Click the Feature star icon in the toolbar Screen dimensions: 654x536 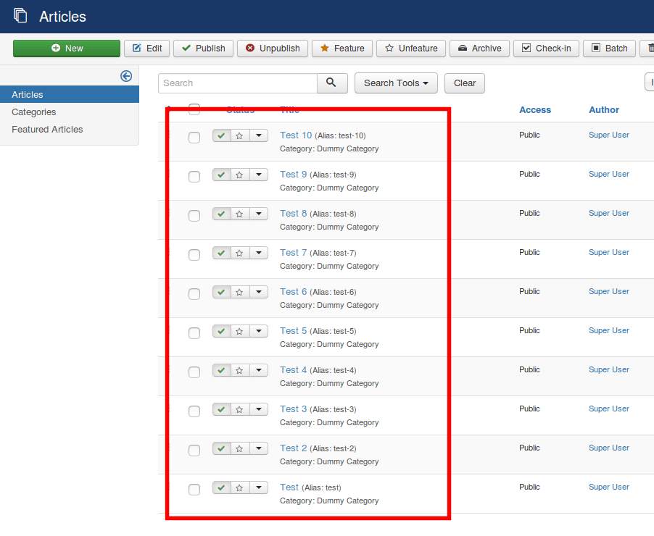342,49
